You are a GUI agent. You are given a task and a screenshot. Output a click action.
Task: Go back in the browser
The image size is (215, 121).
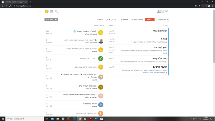(2, 6)
